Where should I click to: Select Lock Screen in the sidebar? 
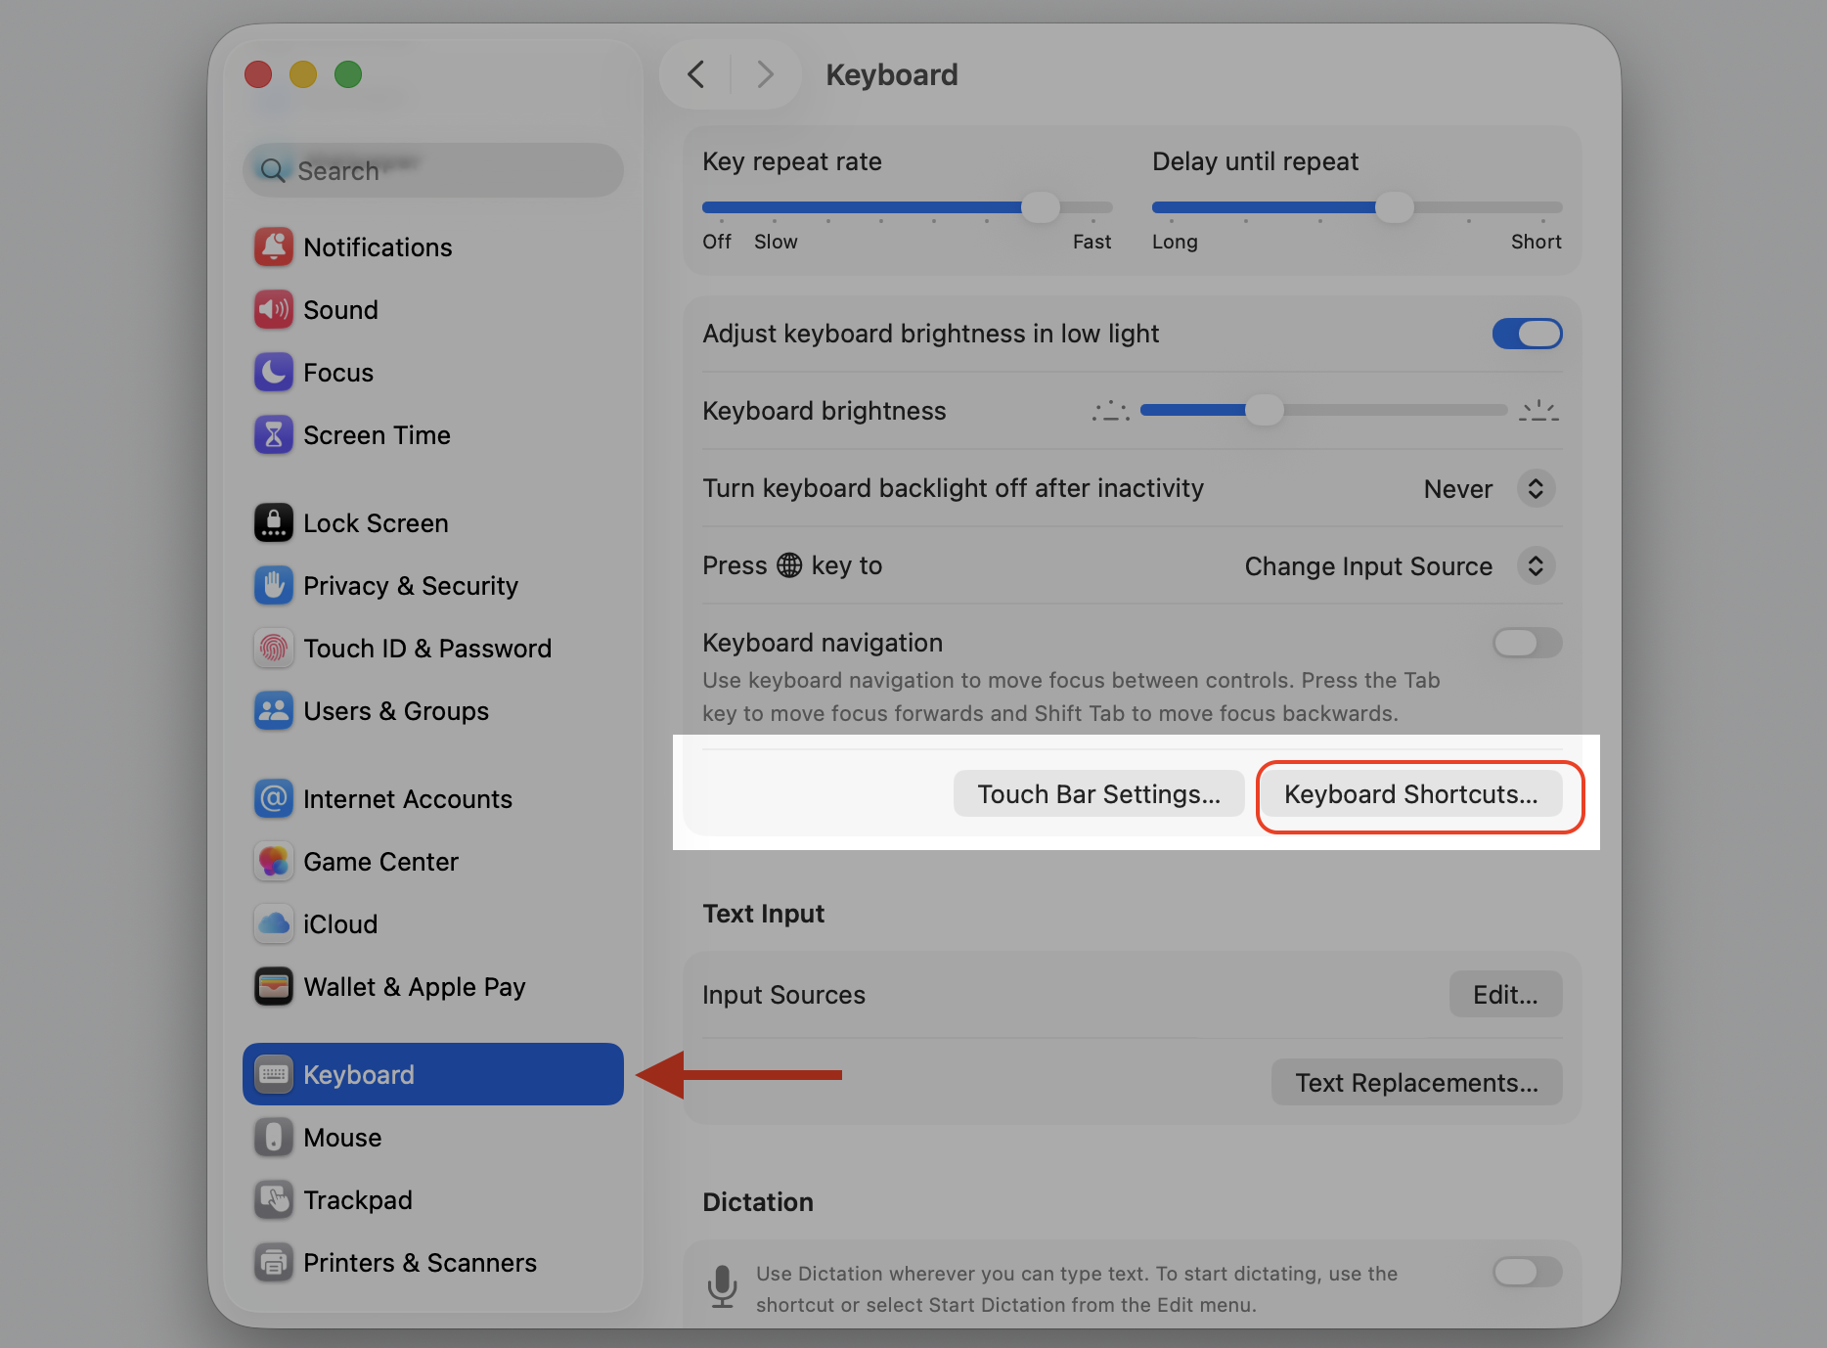click(433, 523)
